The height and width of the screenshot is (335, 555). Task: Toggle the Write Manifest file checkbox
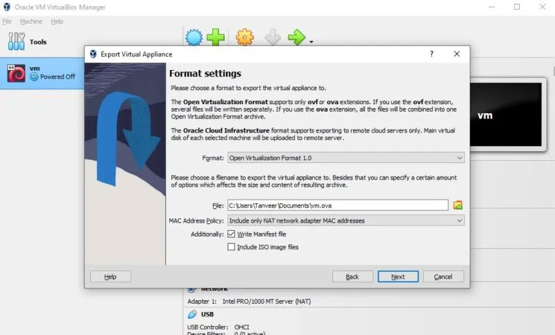[231, 234]
